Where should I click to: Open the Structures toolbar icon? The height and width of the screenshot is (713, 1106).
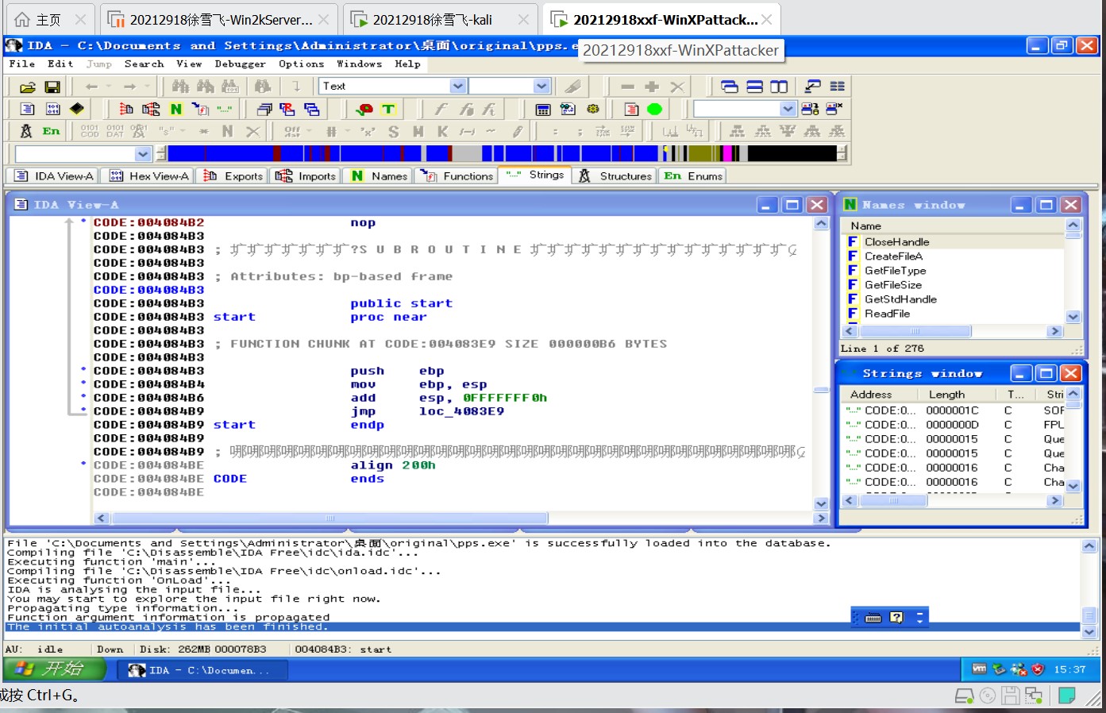(x=26, y=131)
